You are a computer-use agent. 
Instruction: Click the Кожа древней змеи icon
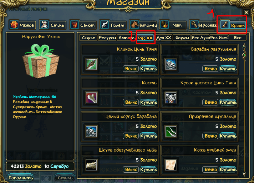pos(171,165)
